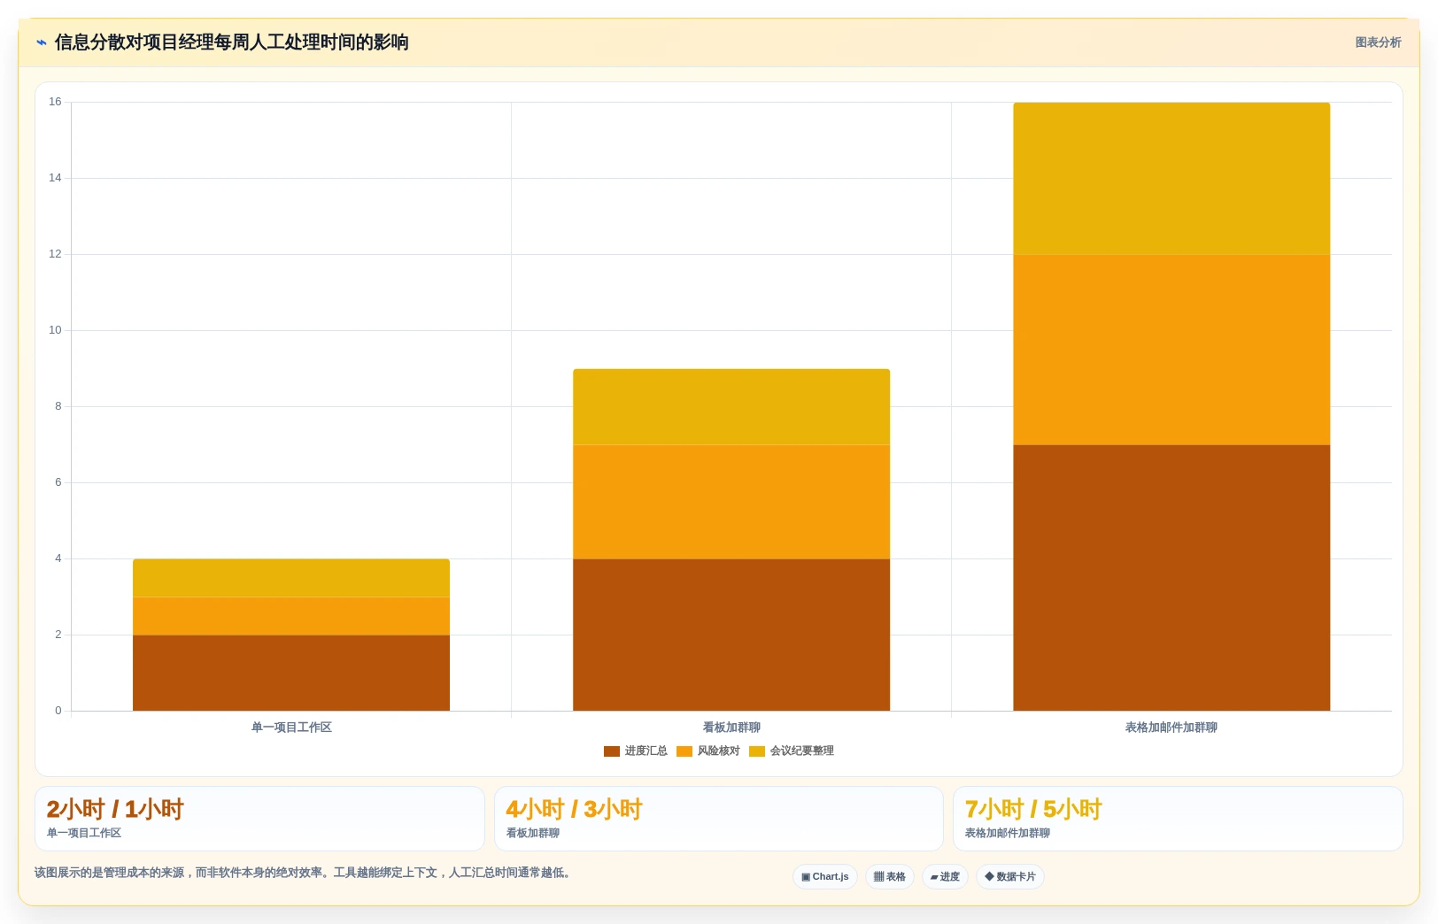Screen dimensions: 1438x924
Task: Click the 会议纪要整理 segment of 看板加群聊 bar
Action: coord(731,407)
